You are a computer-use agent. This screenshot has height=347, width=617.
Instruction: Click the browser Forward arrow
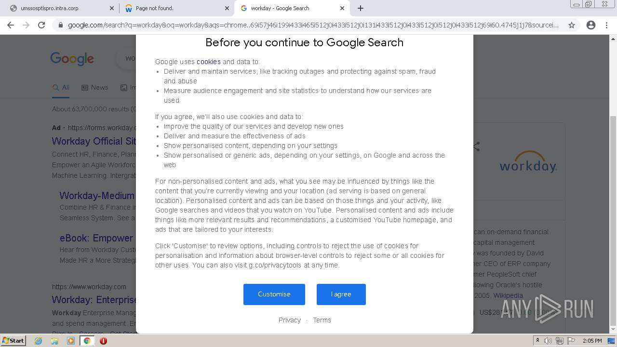pyautogui.click(x=26, y=25)
